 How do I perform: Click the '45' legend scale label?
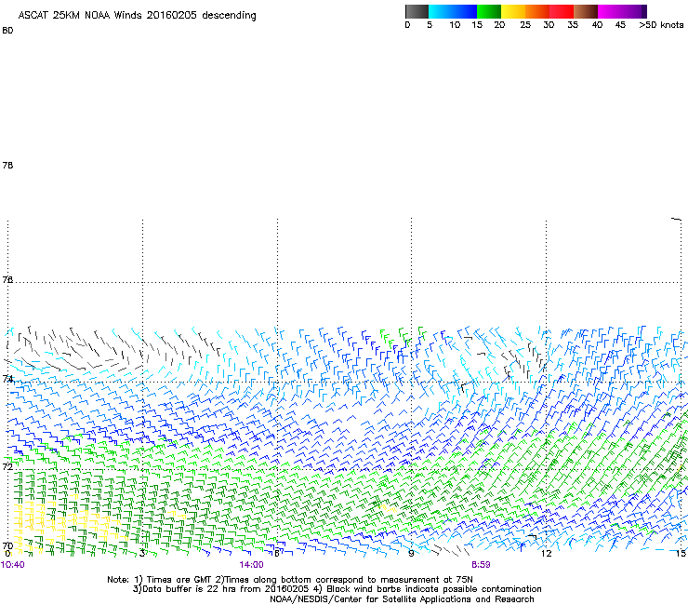(x=620, y=25)
